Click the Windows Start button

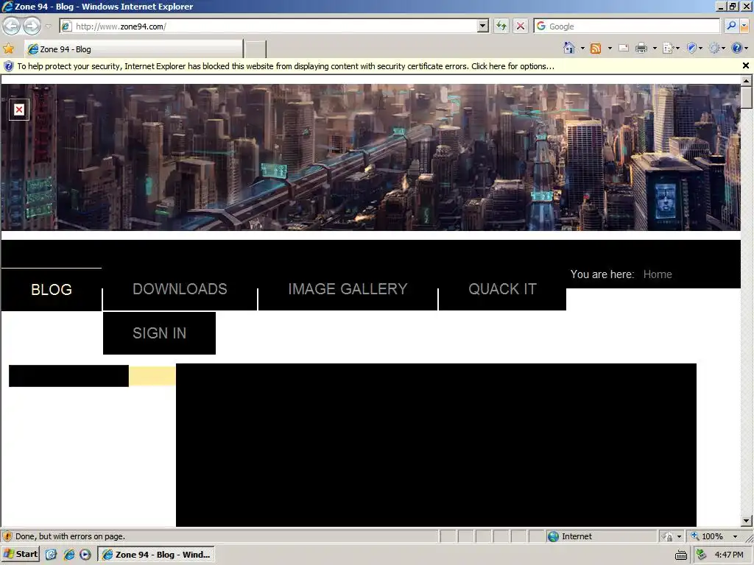point(21,554)
